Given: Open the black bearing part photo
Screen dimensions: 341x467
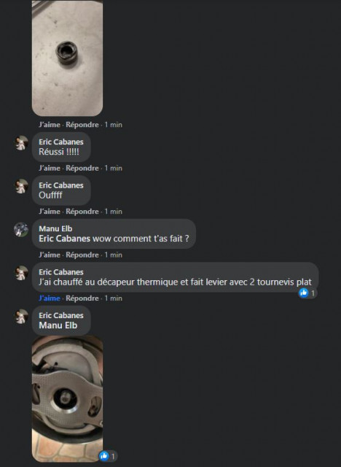Looking at the screenshot, I should [67, 58].
